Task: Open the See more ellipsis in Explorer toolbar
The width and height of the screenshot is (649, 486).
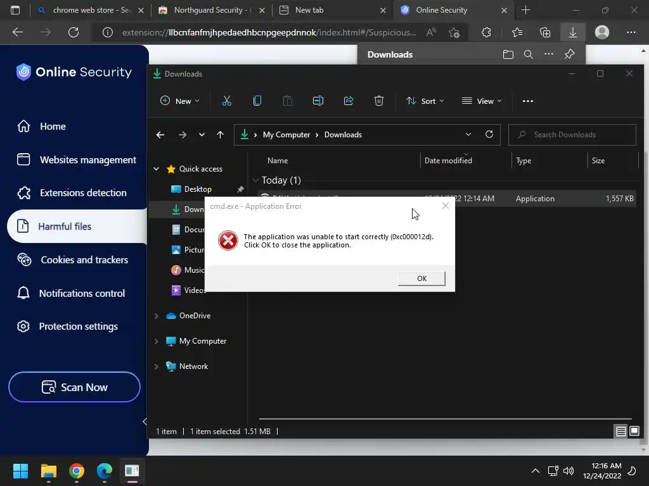Action: 528,101
